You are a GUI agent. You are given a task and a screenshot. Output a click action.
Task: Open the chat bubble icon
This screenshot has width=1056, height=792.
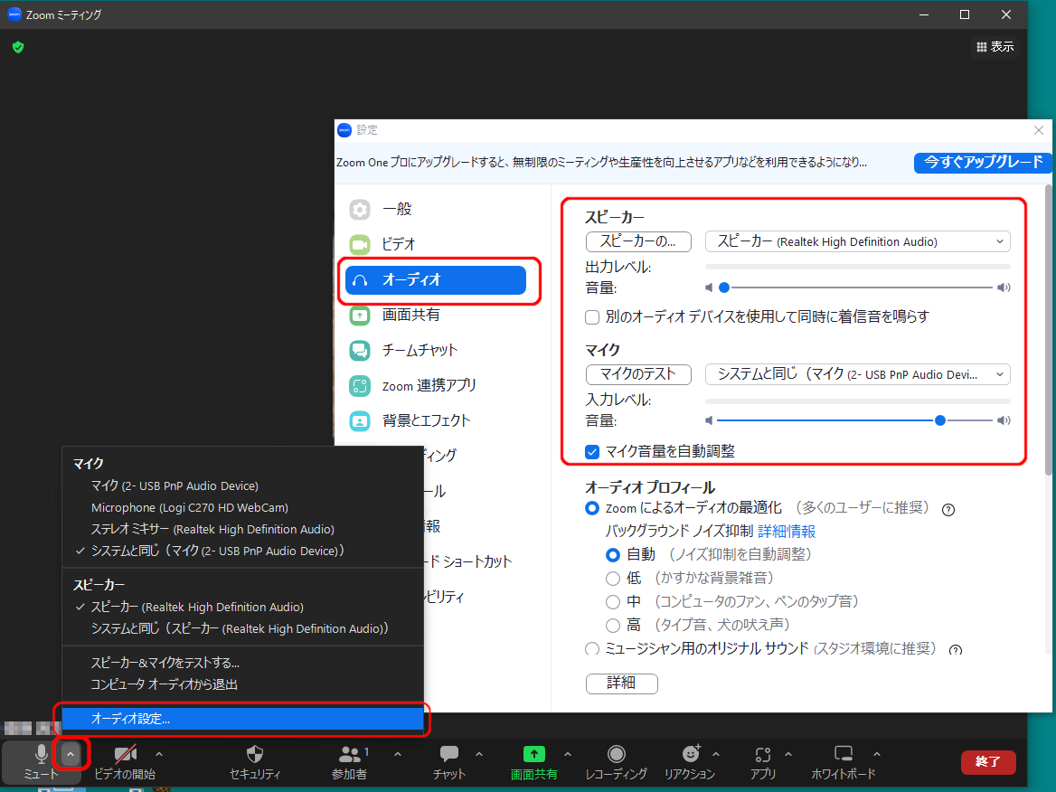[449, 754]
